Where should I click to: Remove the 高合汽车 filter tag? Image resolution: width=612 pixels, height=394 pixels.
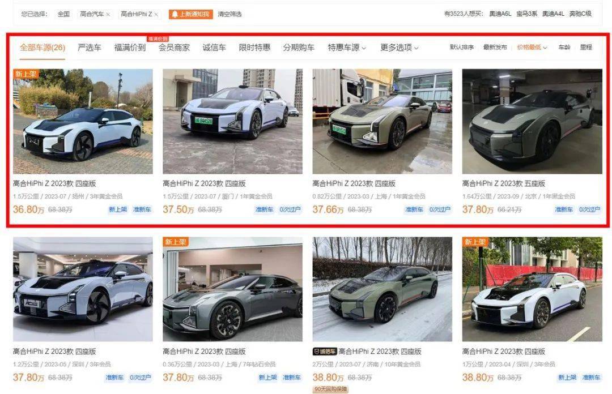108,14
